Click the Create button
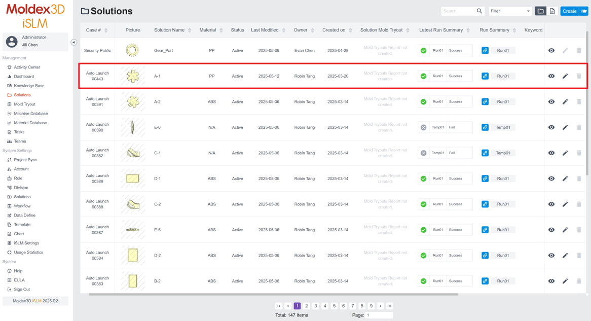 tap(569, 11)
